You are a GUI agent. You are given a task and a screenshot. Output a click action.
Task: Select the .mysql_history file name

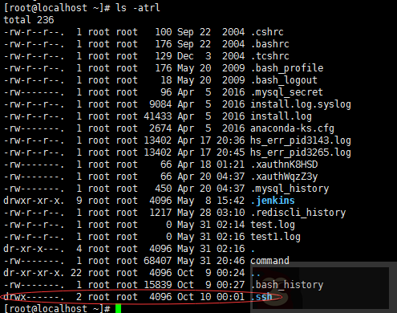(290, 189)
